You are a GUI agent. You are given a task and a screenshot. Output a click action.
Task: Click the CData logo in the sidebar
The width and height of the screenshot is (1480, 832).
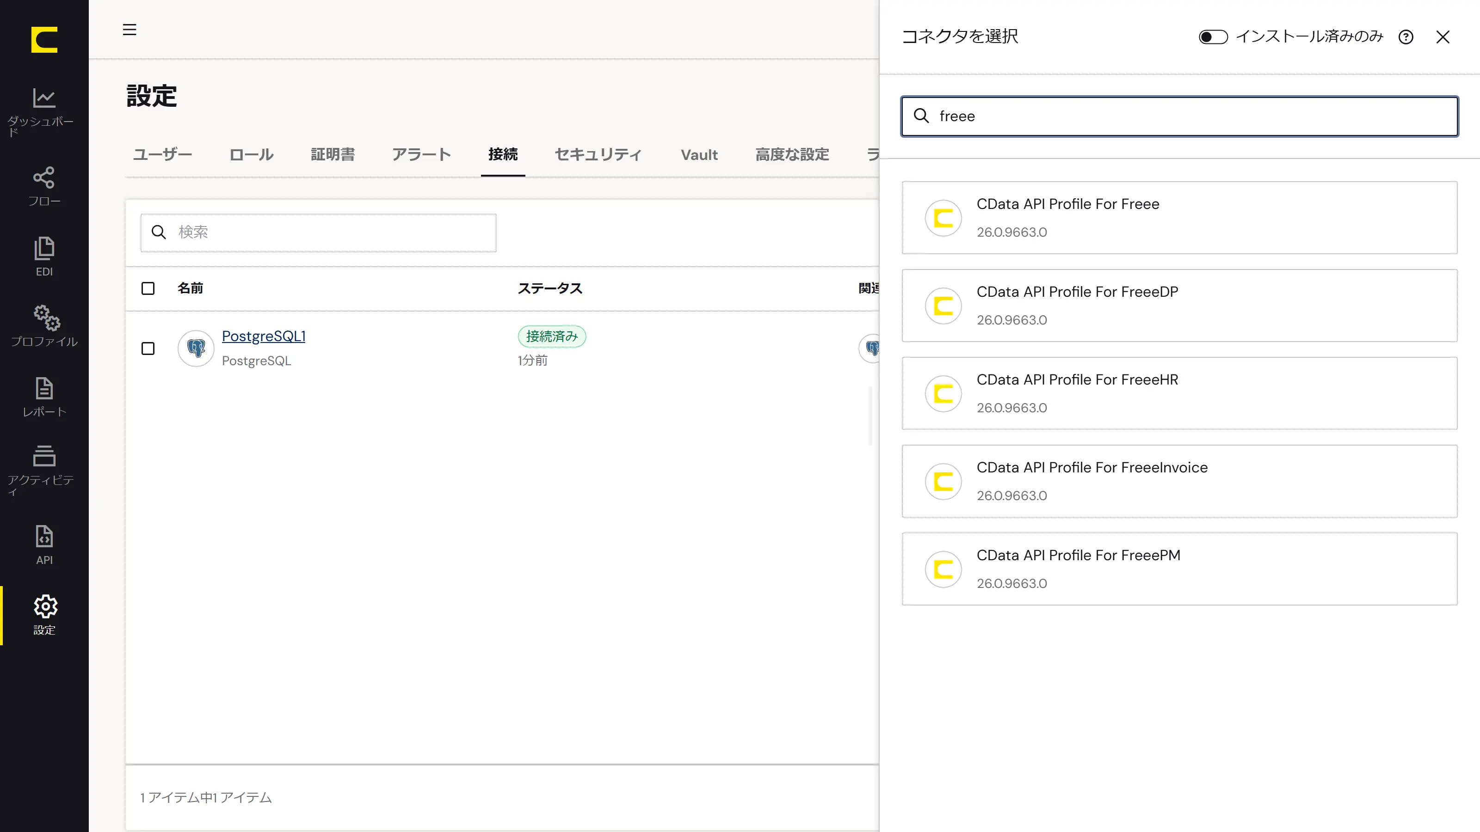(44, 40)
